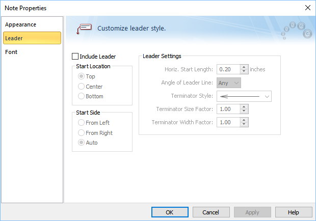This screenshot has width=316, height=221.
Task: Pick From Left start side
Action: [81, 123]
